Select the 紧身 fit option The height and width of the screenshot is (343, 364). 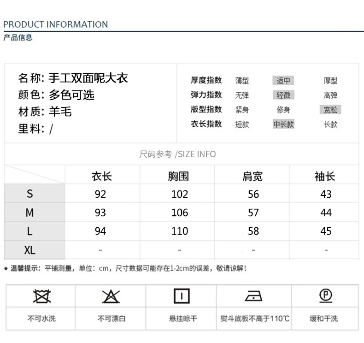tap(242, 110)
